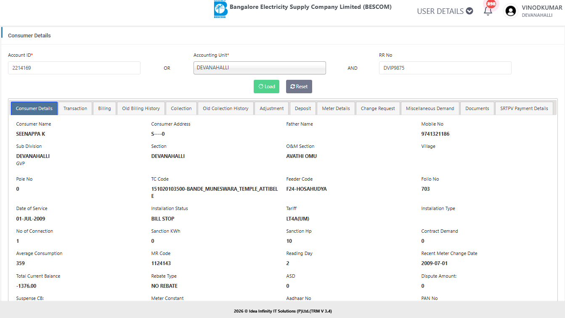The image size is (565, 318).
Task: Click the Reset button
Action: [x=299, y=87]
